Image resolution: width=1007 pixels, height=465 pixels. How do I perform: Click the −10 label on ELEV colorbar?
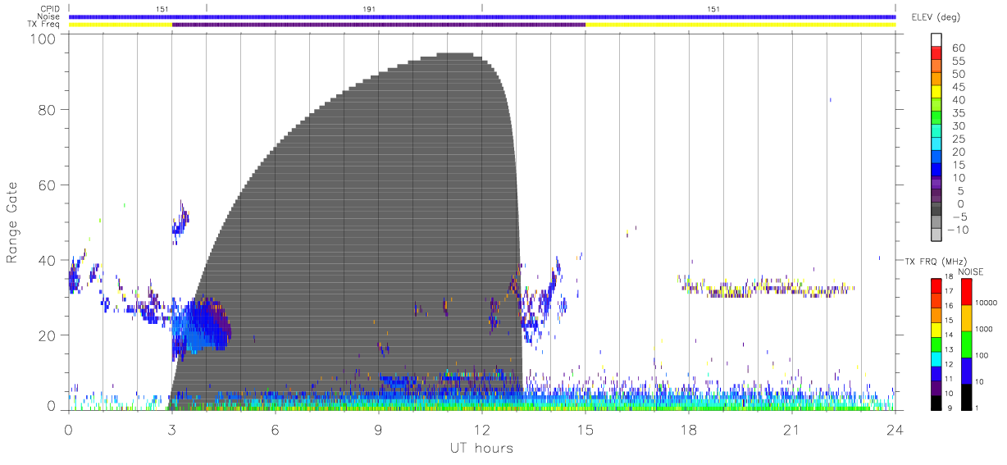coord(959,230)
